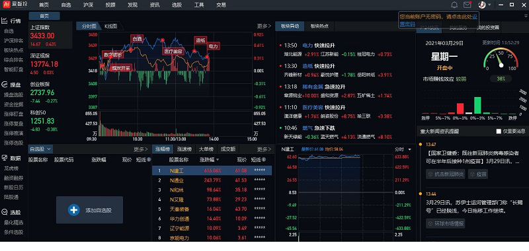Switch to the 大单榜 tab
The width and height of the screenshot is (529, 251).
click(x=206, y=149)
